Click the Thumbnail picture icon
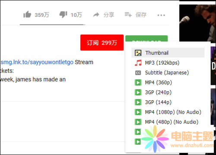Screen dimensions: 216x155 pos(138,53)
